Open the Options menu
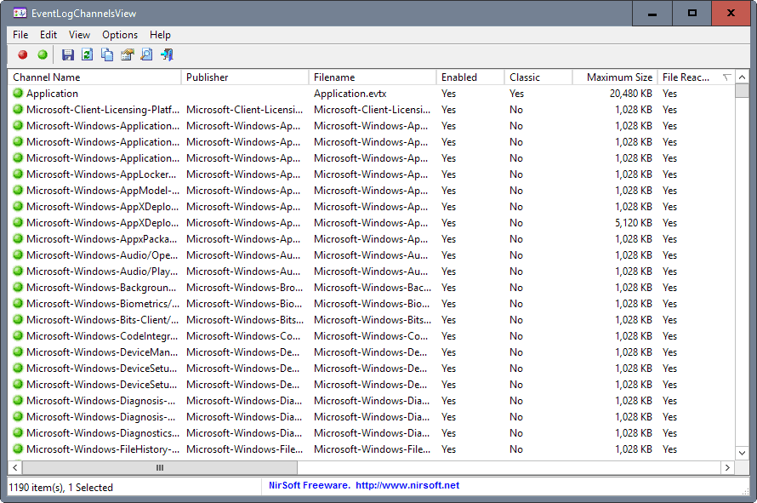The image size is (757, 503). point(120,35)
